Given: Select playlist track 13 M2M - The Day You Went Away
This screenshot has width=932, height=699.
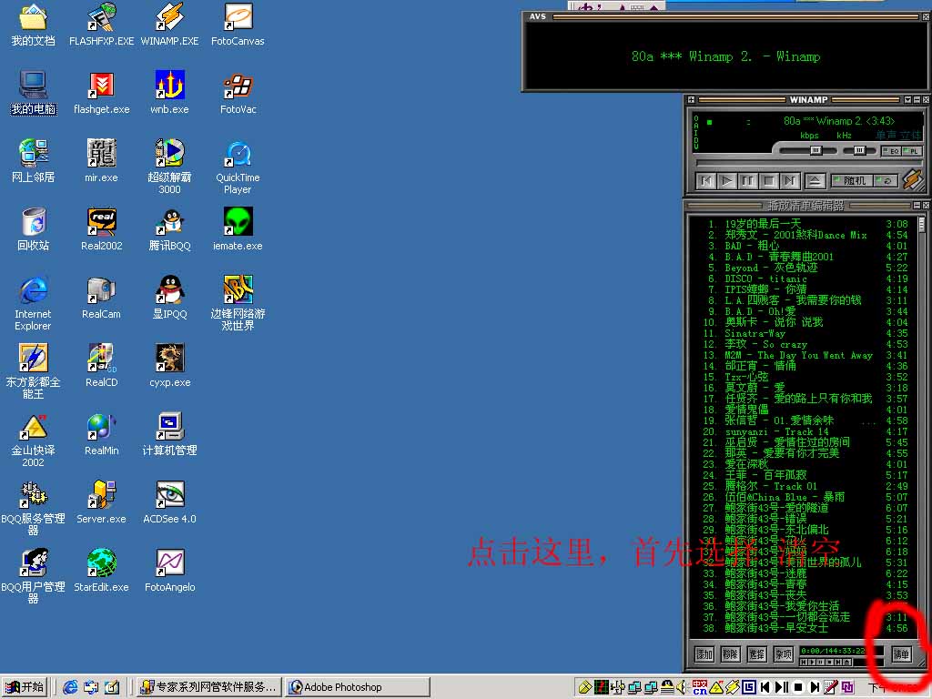Looking at the screenshot, I should coord(808,355).
